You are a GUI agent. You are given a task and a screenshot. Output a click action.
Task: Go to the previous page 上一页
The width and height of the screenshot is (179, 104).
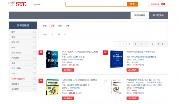pos(121,44)
